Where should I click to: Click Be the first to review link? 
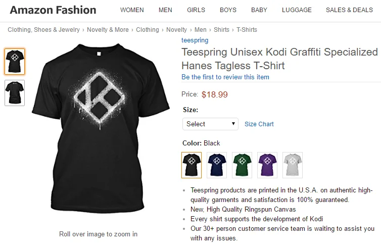click(x=225, y=77)
